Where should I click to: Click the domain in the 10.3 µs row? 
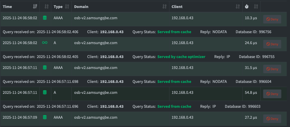click(96, 18)
